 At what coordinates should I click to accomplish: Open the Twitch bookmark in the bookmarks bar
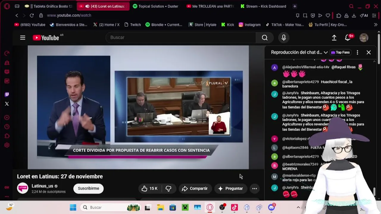tap(132, 25)
